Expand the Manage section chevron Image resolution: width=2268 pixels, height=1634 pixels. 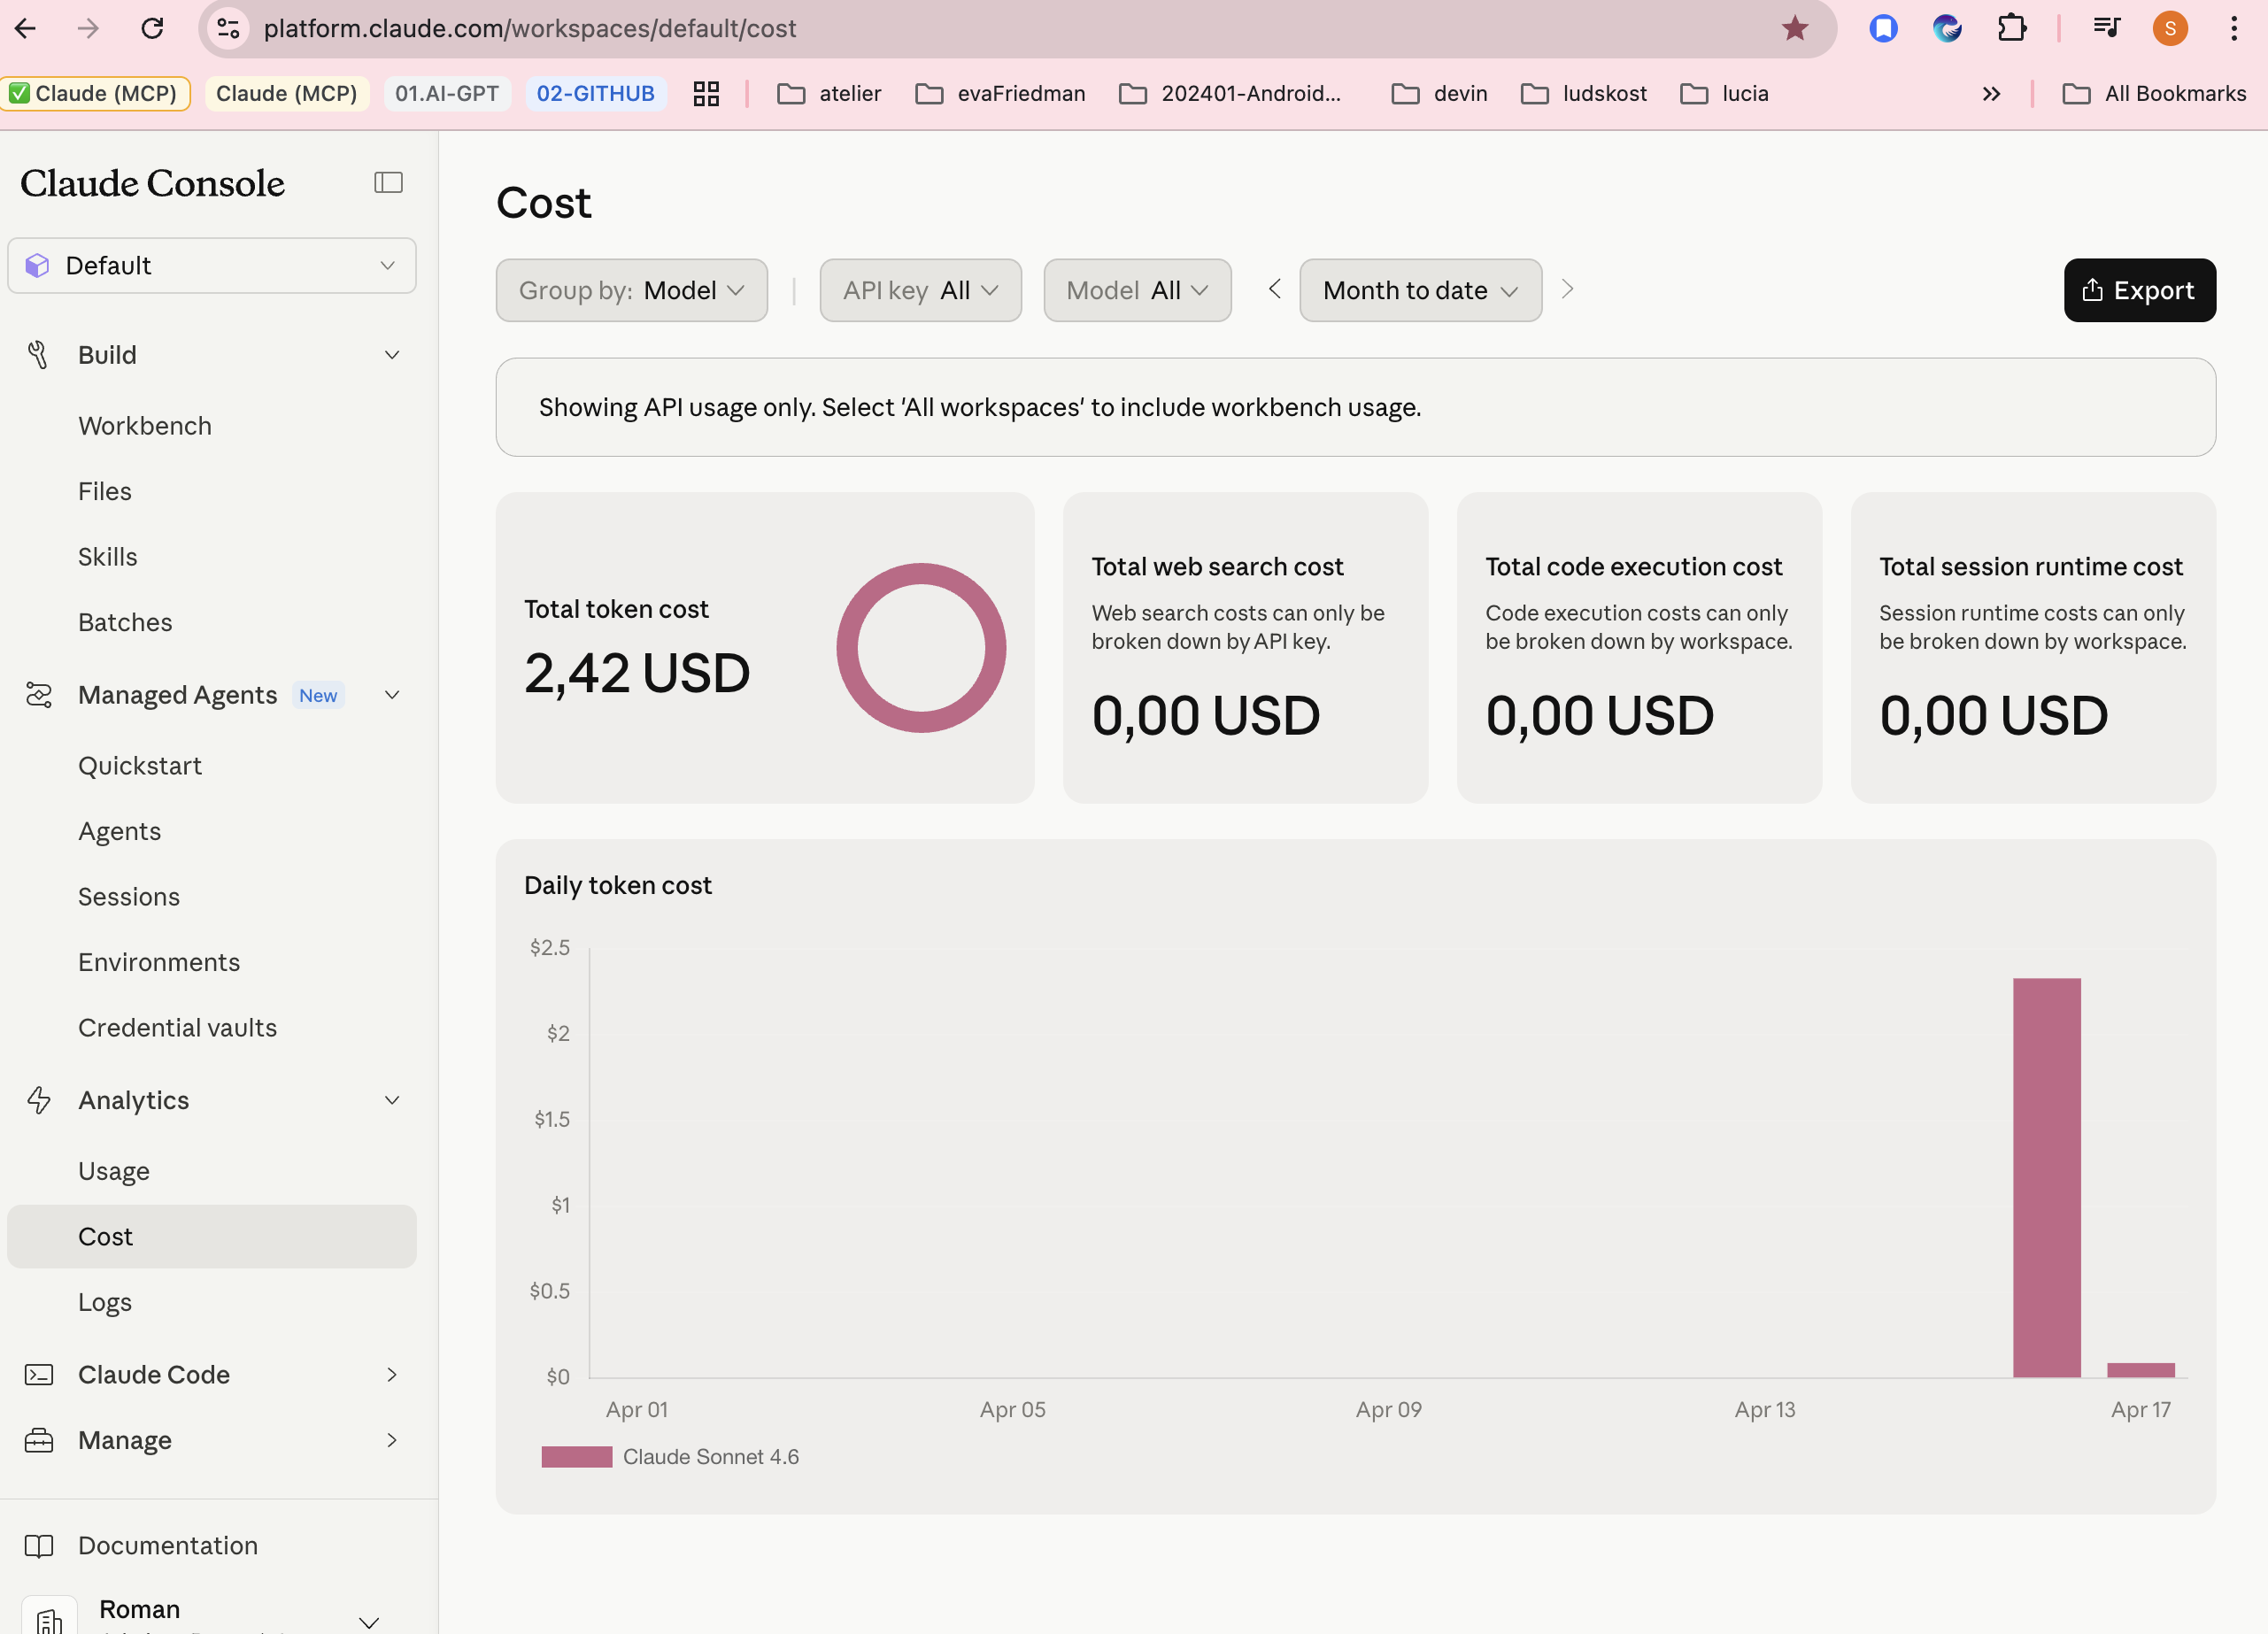tap(392, 1440)
